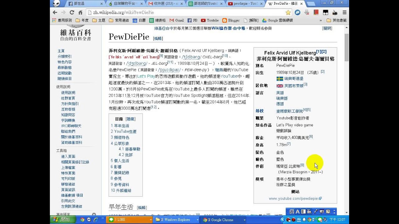Screen dimensions: 399x224
Task: Reload the Wikipedia page
Action: coord(72,12)
